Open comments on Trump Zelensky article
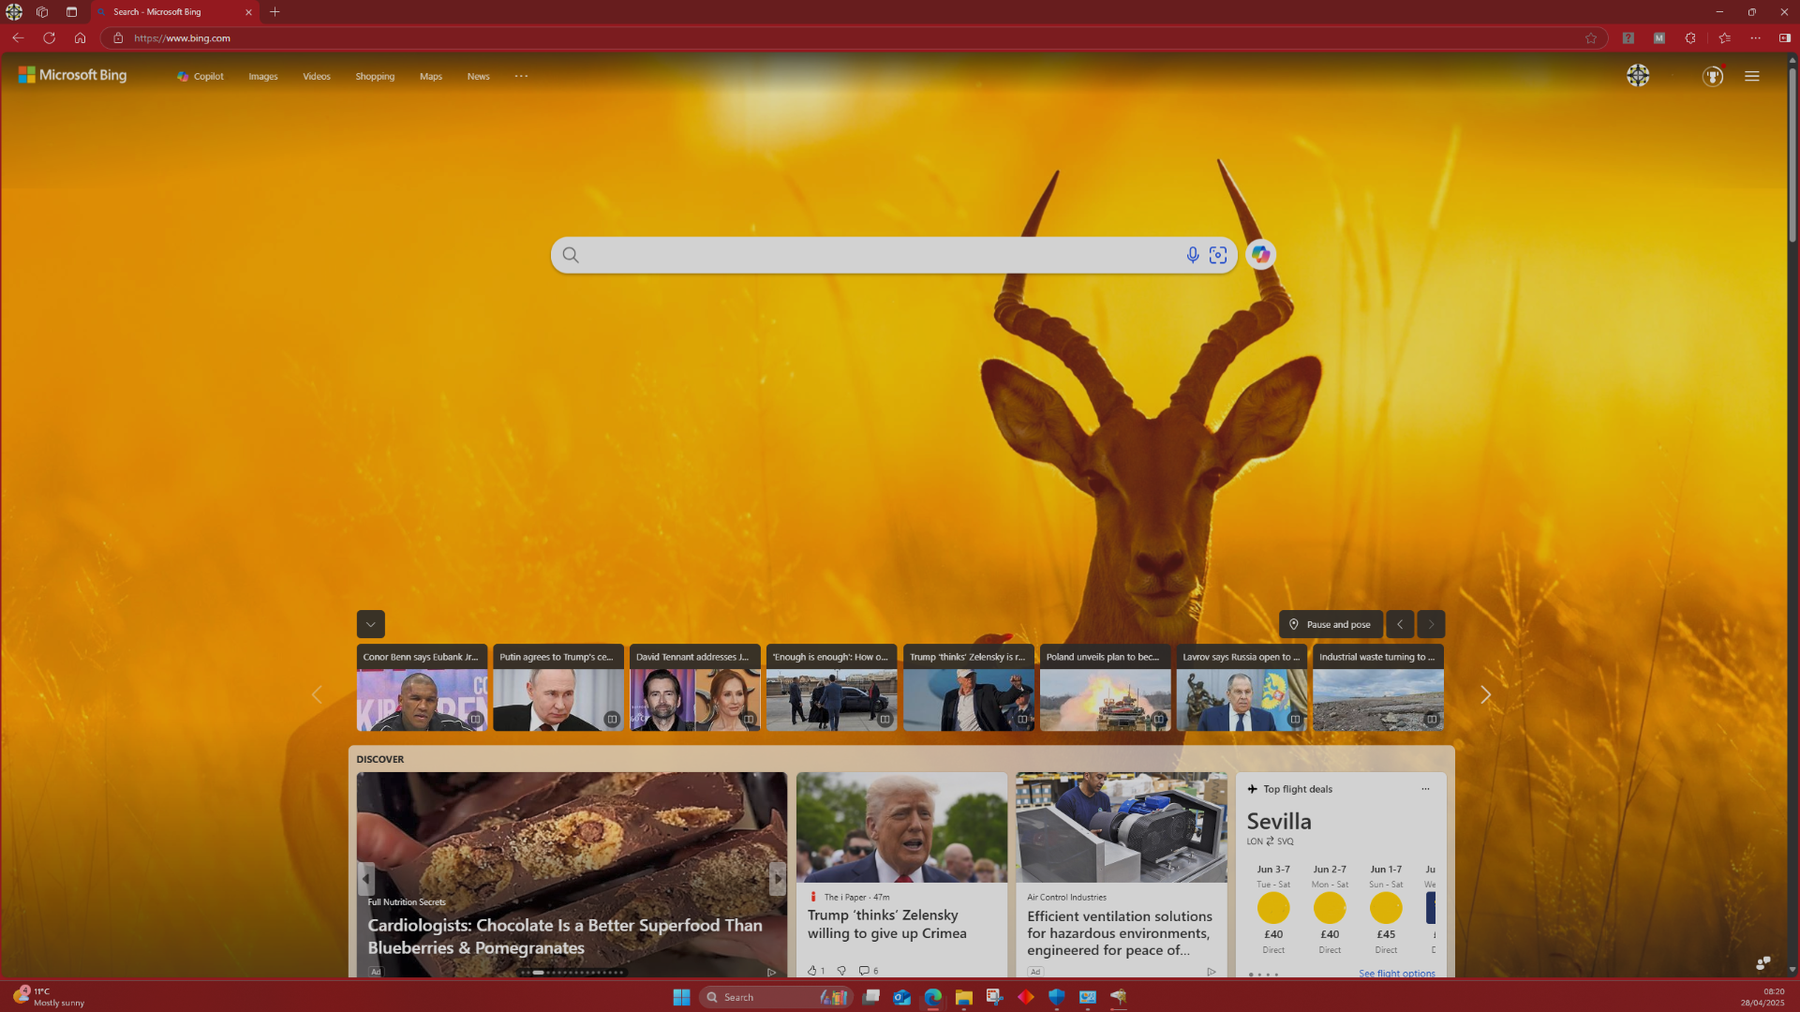1800x1012 pixels. tap(869, 971)
